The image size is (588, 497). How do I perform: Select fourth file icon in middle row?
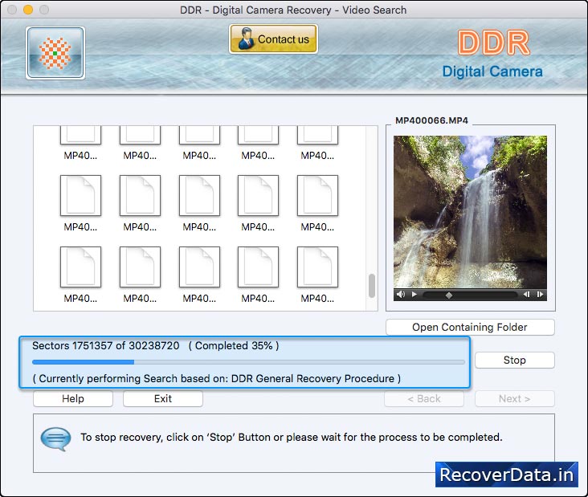pos(258,196)
